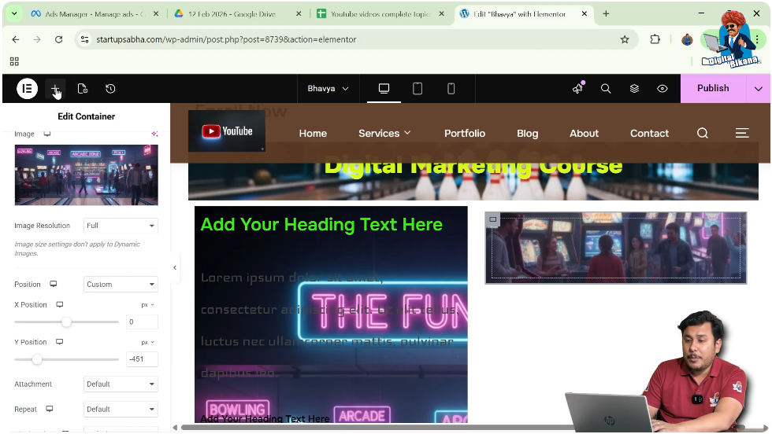Click the container handle on arcade image
This screenshot has width=772, height=434.
(493, 219)
